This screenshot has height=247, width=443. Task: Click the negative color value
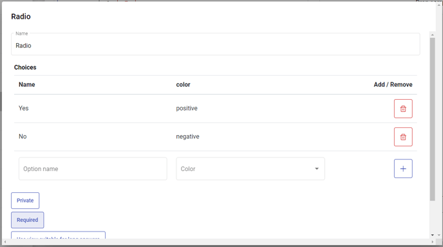click(x=187, y=136)
